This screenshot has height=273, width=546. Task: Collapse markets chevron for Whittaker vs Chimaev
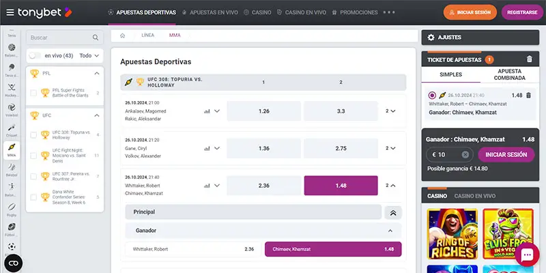click(217, 186)
